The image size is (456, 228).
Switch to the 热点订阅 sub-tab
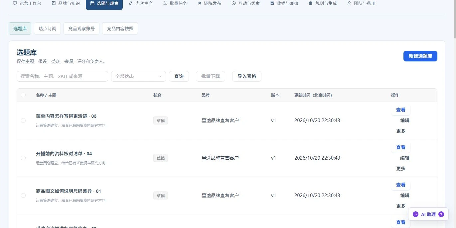(x=47, y=29)
